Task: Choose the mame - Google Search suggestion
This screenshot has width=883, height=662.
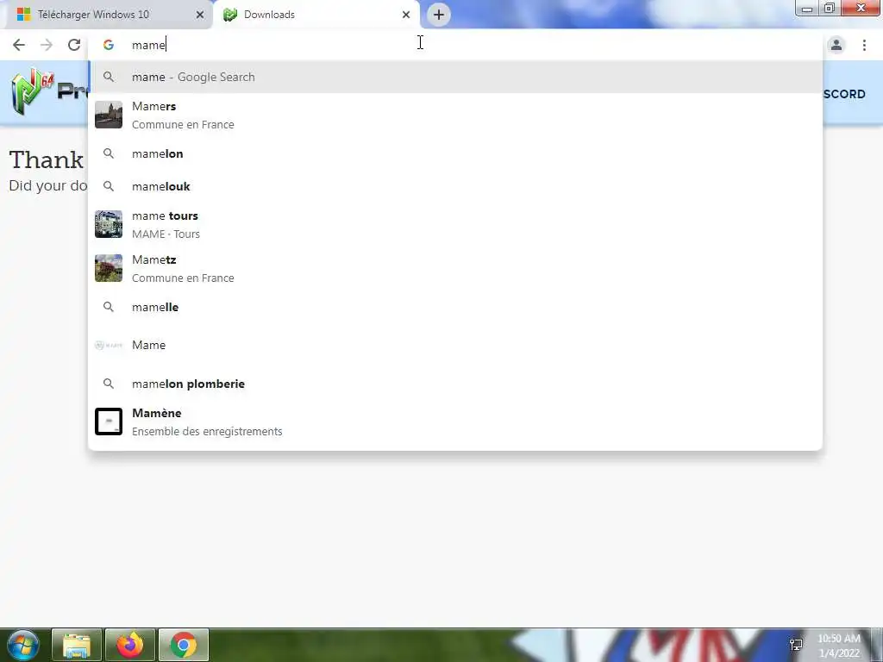Action: tap(455, 77)
